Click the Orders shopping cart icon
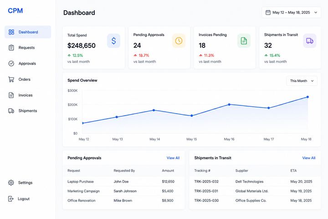 coord(11,79)
